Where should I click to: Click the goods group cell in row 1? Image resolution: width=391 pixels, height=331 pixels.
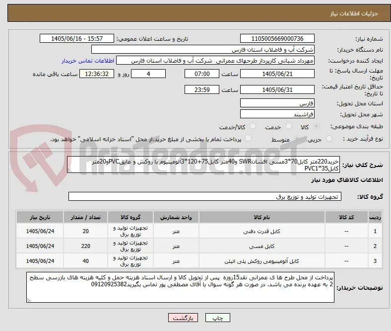[130, 231]
